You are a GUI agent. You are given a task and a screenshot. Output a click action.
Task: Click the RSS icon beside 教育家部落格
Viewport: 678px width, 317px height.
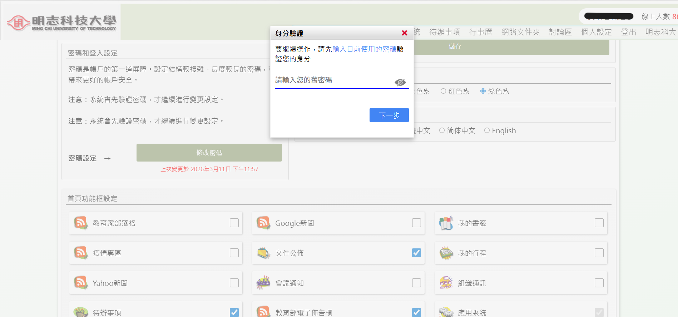(x=81, y=223)
